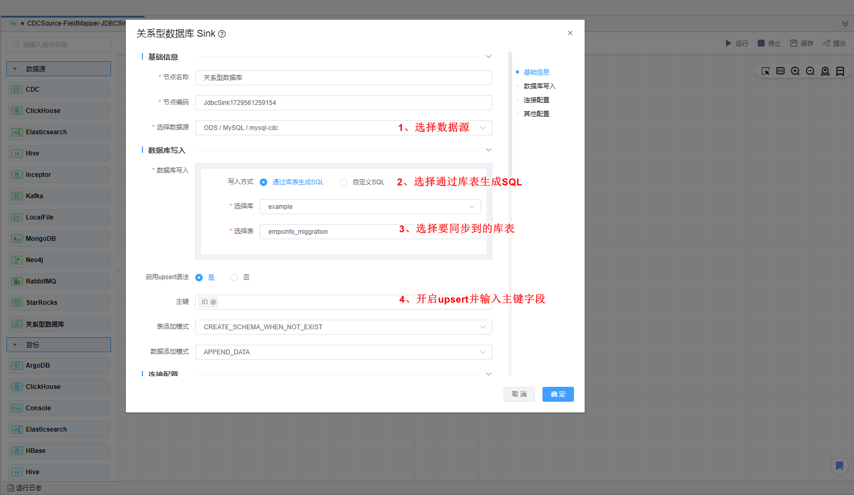Remove the ID tag from the primary key field
Image resolution: width=854 pixels, height=495 pixels.
coord(213,302)
